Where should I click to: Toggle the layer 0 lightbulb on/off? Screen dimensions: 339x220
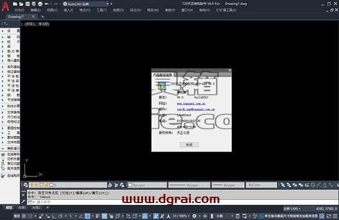point(32,185)
